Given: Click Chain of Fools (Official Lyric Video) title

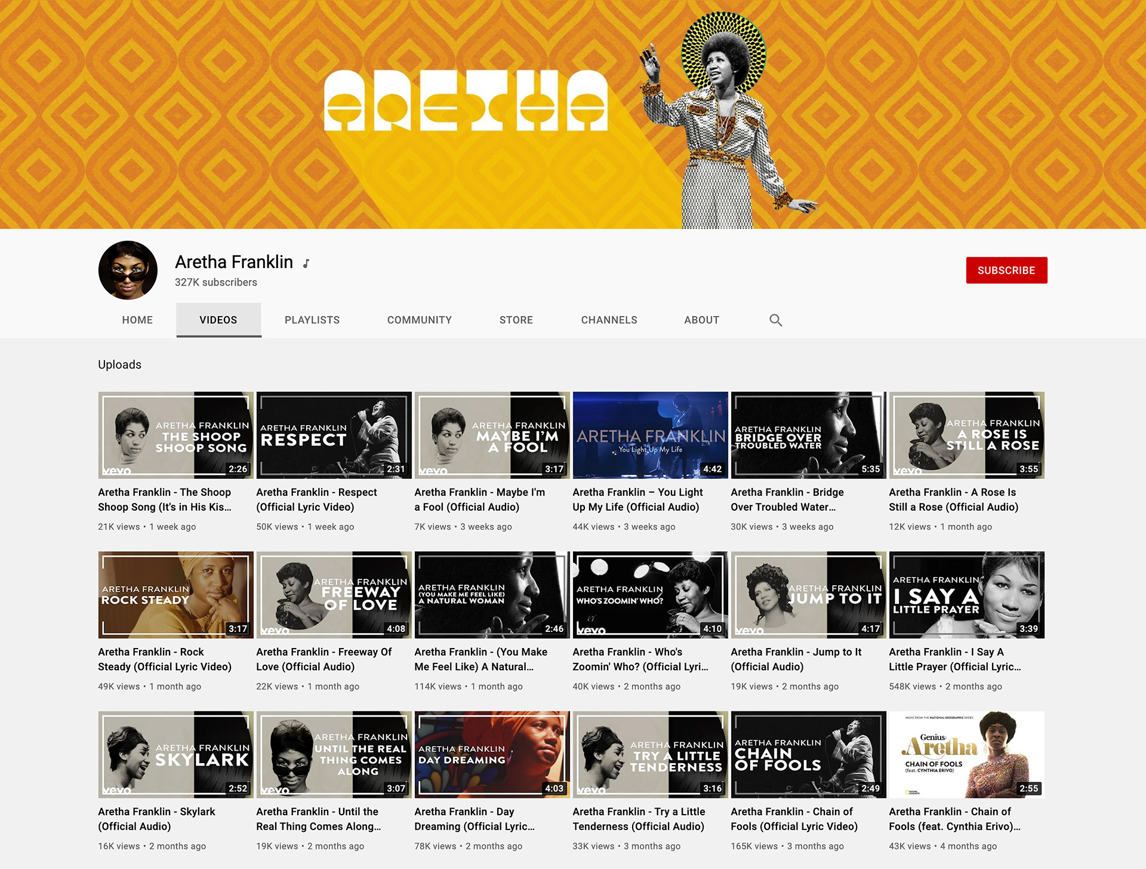Looking at the screenshot, I should 794,819.
